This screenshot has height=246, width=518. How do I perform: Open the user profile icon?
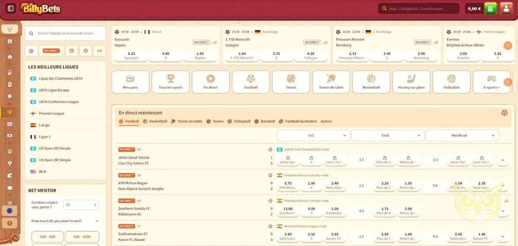506,8
